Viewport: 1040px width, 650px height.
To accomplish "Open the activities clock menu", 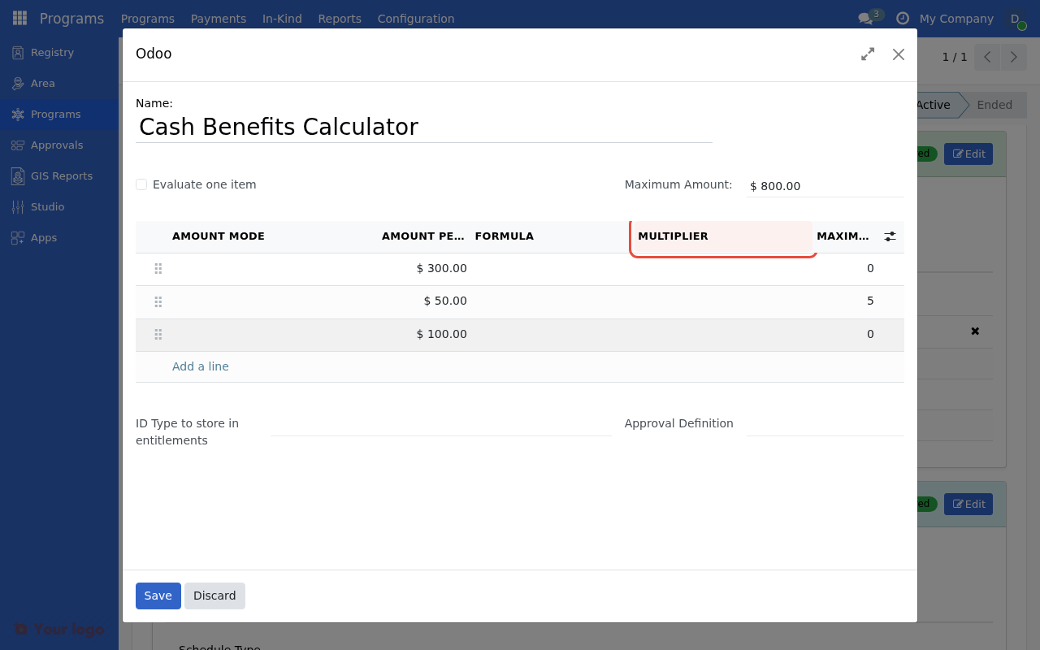I will coord(902,18).
